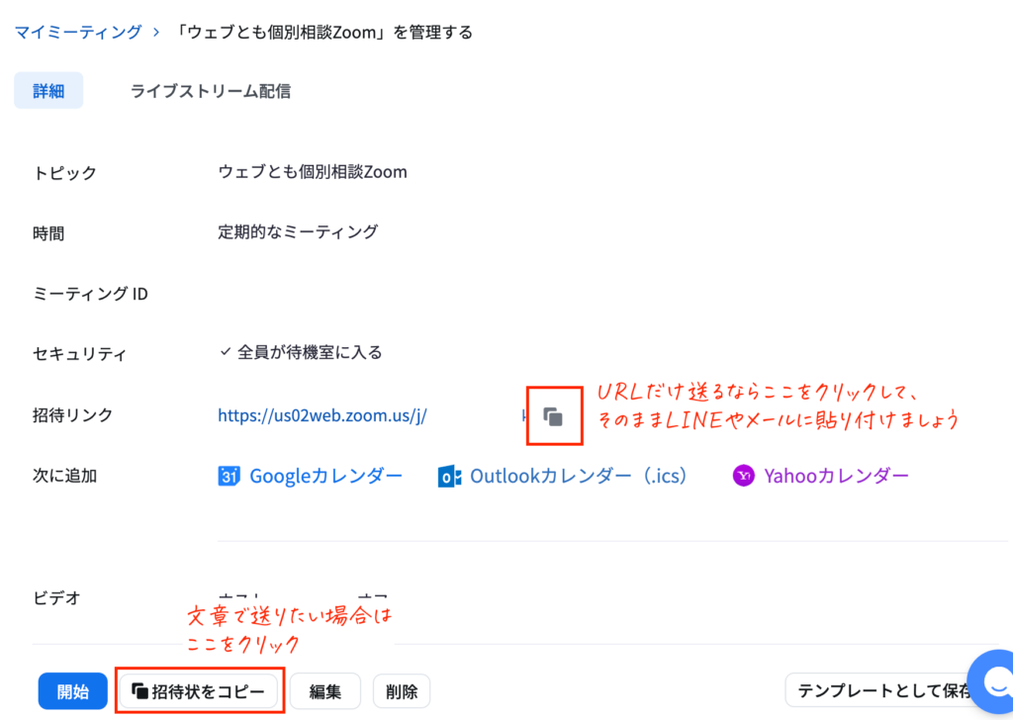The image size is (1013, 720).
Task: Click the copy icon beside the invite link
Action: click(554, 416)
